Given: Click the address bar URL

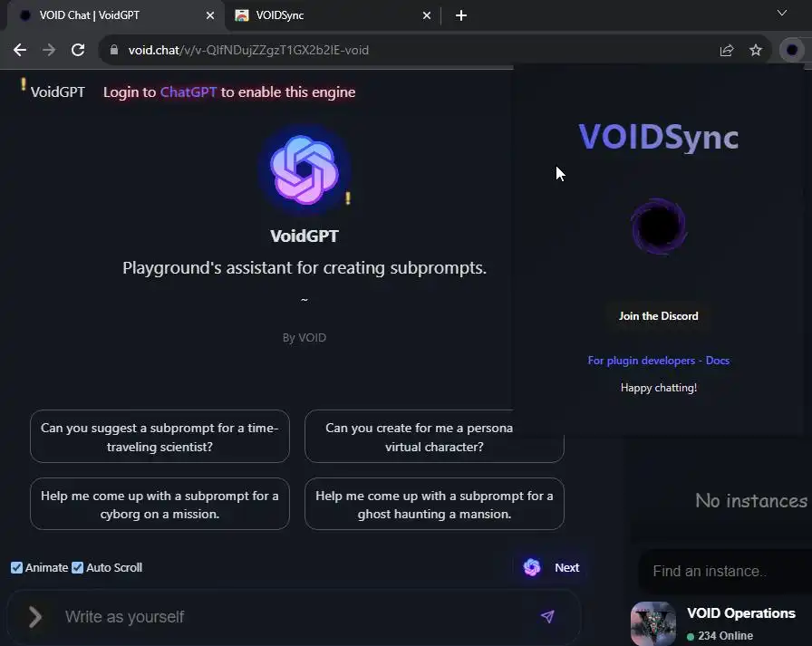Looking at the screenshot, I should point(248,50).
